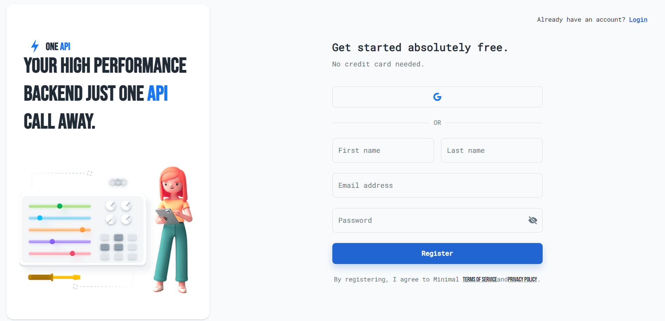Click the lightning bolt logo icon

[35, 46]
